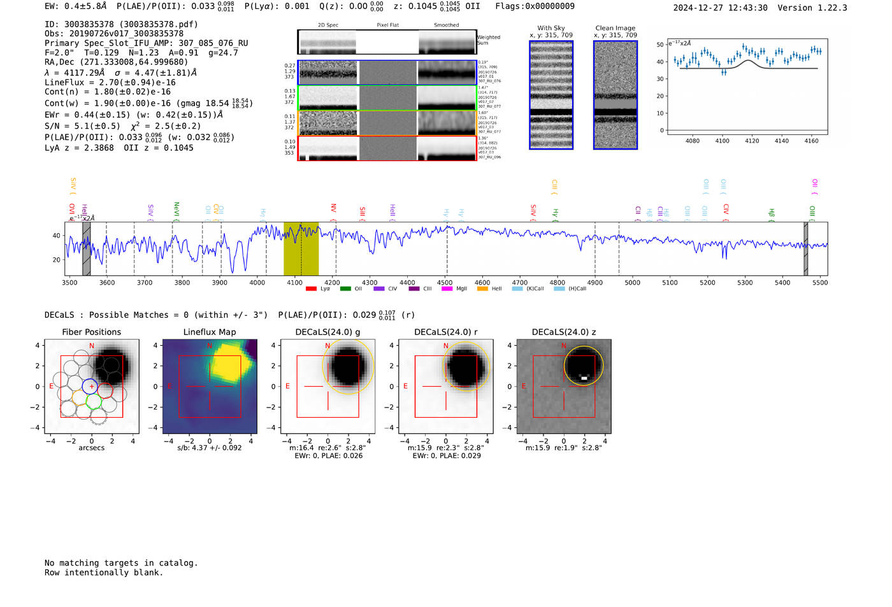Viewport: 892px width, 607px height.
Task: Click the s/b: 4.37 +/- 0.092 caption
Action: 210,448
